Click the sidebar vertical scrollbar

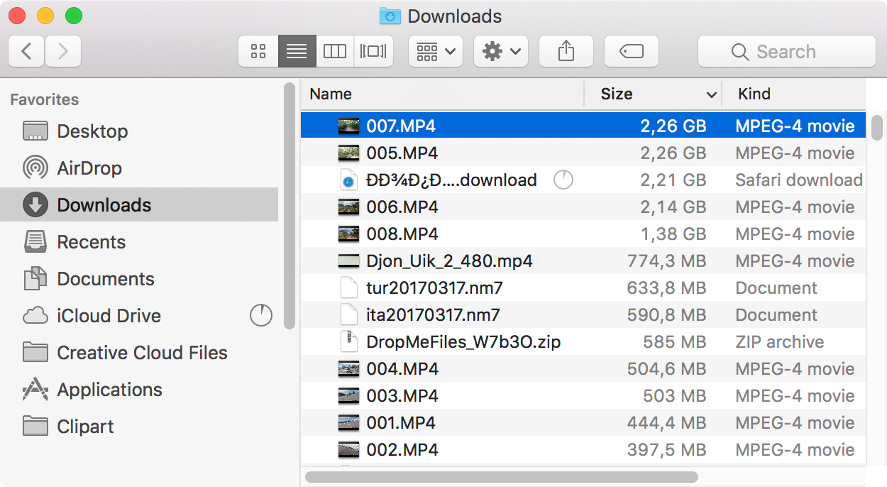pyautogui.click(x=289, y=206)
